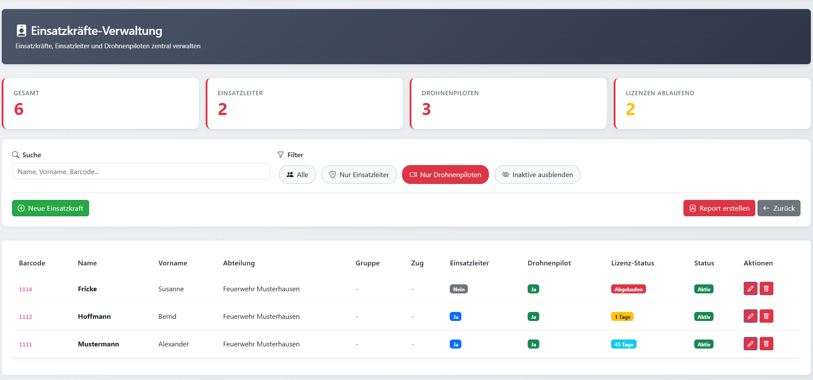The width and height of the screenshot is (813, 380).
Task: Focus the Name, Vorname, Barcode search field
Action: 141,171
